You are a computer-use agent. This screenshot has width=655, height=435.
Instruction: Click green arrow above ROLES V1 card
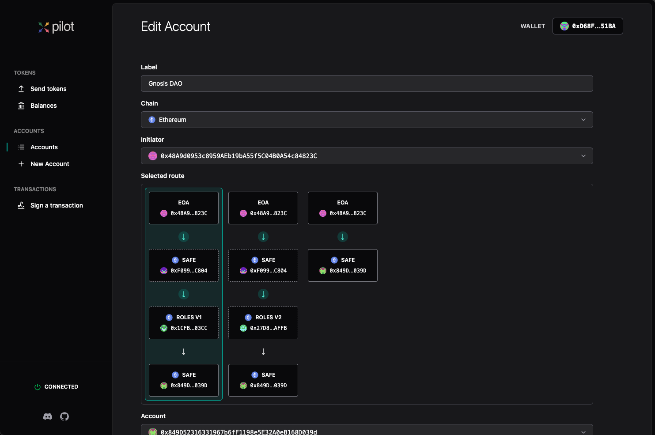184,294
